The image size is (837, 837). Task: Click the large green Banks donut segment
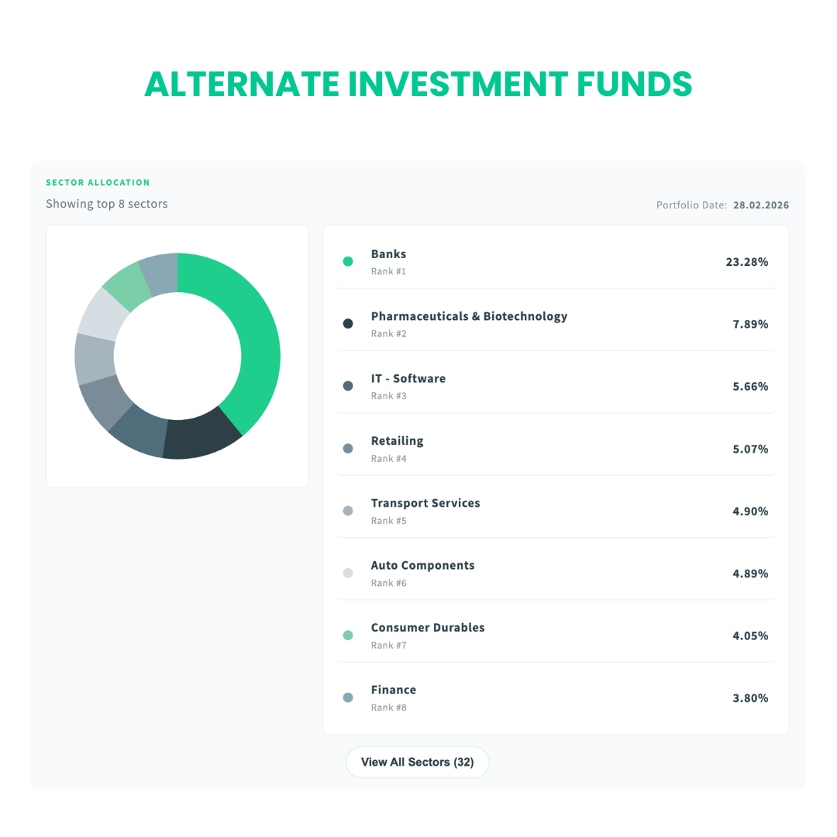[x=256, y=341]
